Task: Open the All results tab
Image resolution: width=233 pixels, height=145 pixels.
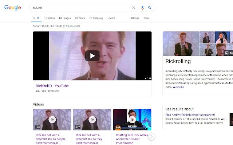Action: point(36,18)
